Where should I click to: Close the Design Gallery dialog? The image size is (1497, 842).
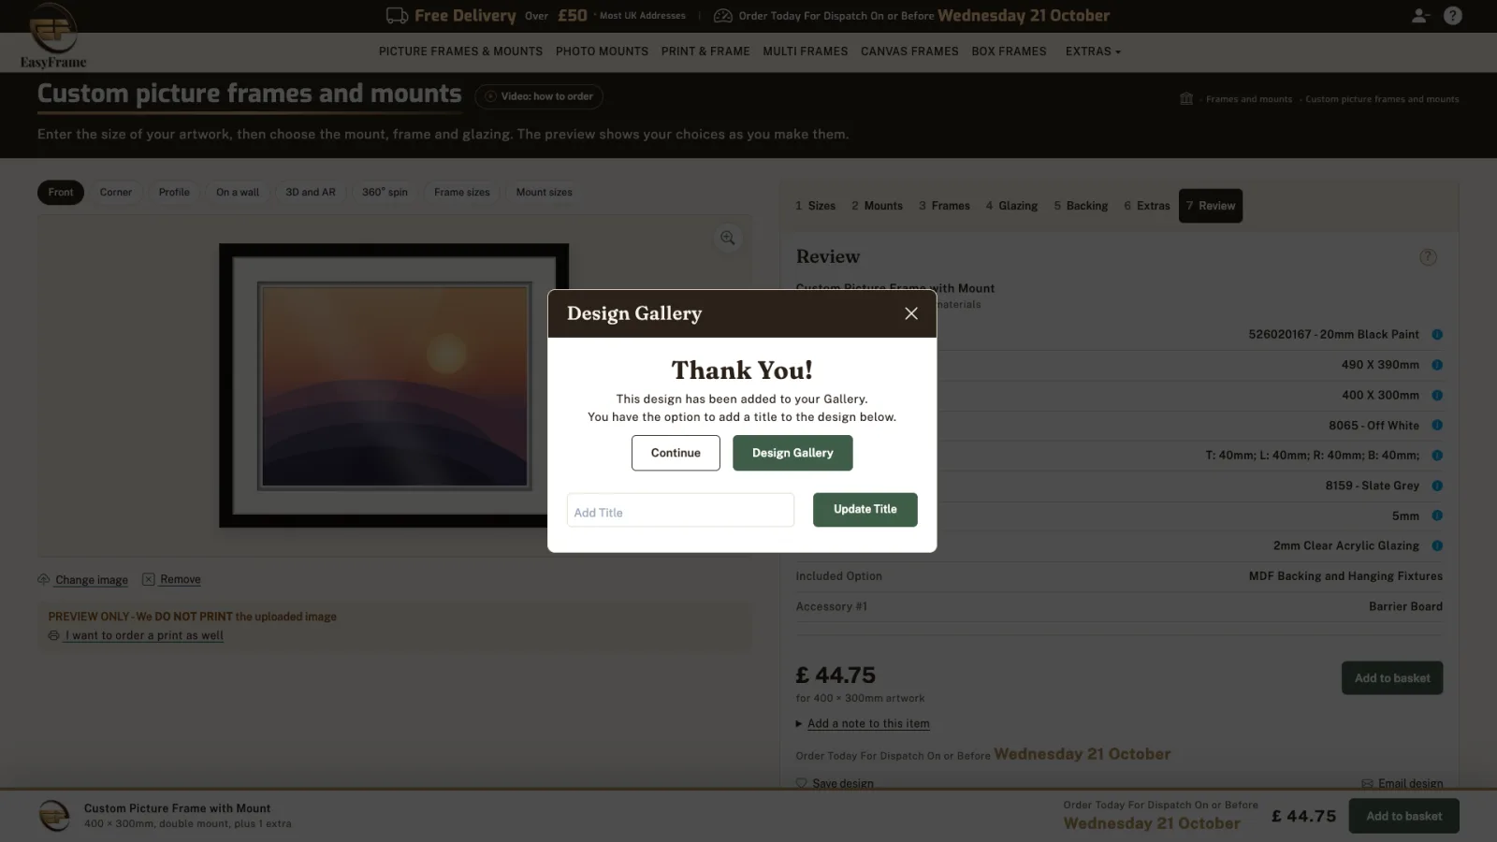911,313
